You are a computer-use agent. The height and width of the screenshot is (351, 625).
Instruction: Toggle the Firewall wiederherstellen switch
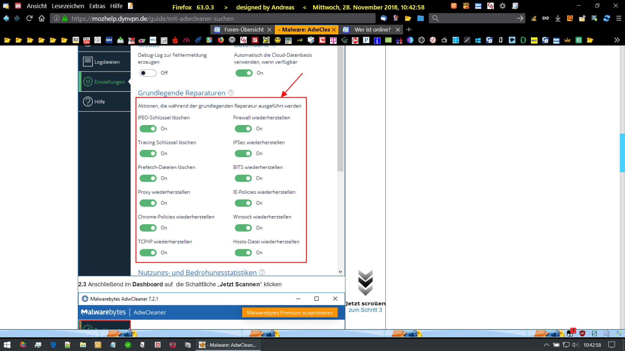[x=243, y=129]
